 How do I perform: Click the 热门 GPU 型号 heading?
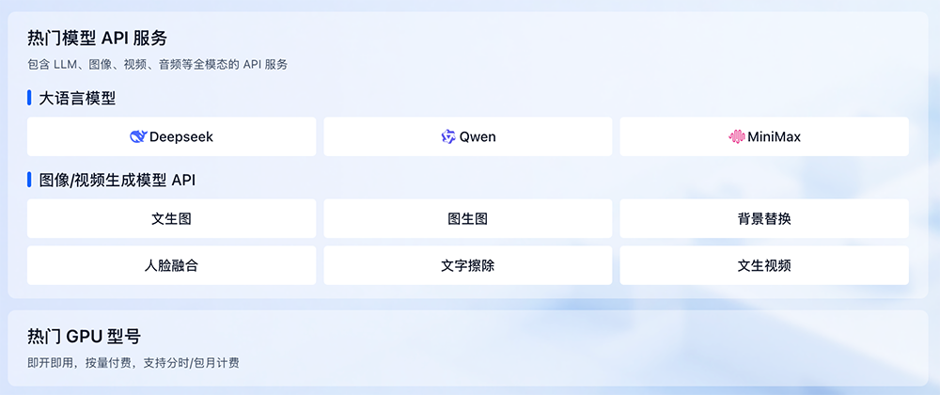click(85, 337)
